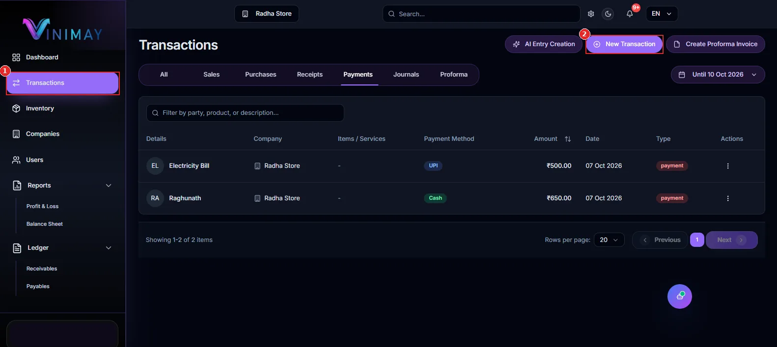777x347 pixels.
Task: Open the notifications bell
Action: pyautogui.click(x=630, y=14)
